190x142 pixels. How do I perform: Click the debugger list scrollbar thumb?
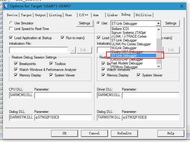pos(159,51)
